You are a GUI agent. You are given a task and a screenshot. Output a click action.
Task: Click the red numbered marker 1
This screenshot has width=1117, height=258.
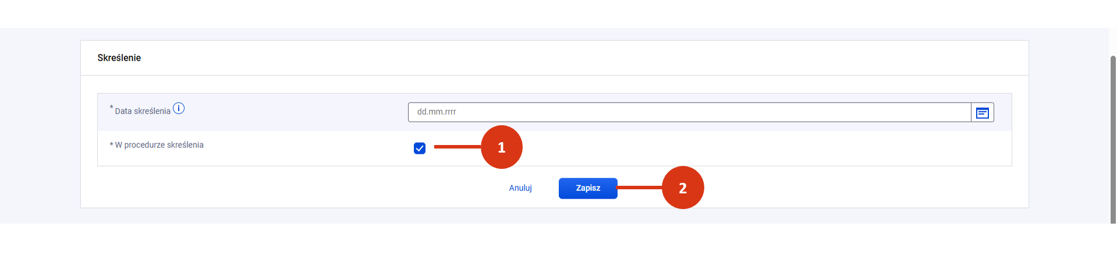[501, 147]
